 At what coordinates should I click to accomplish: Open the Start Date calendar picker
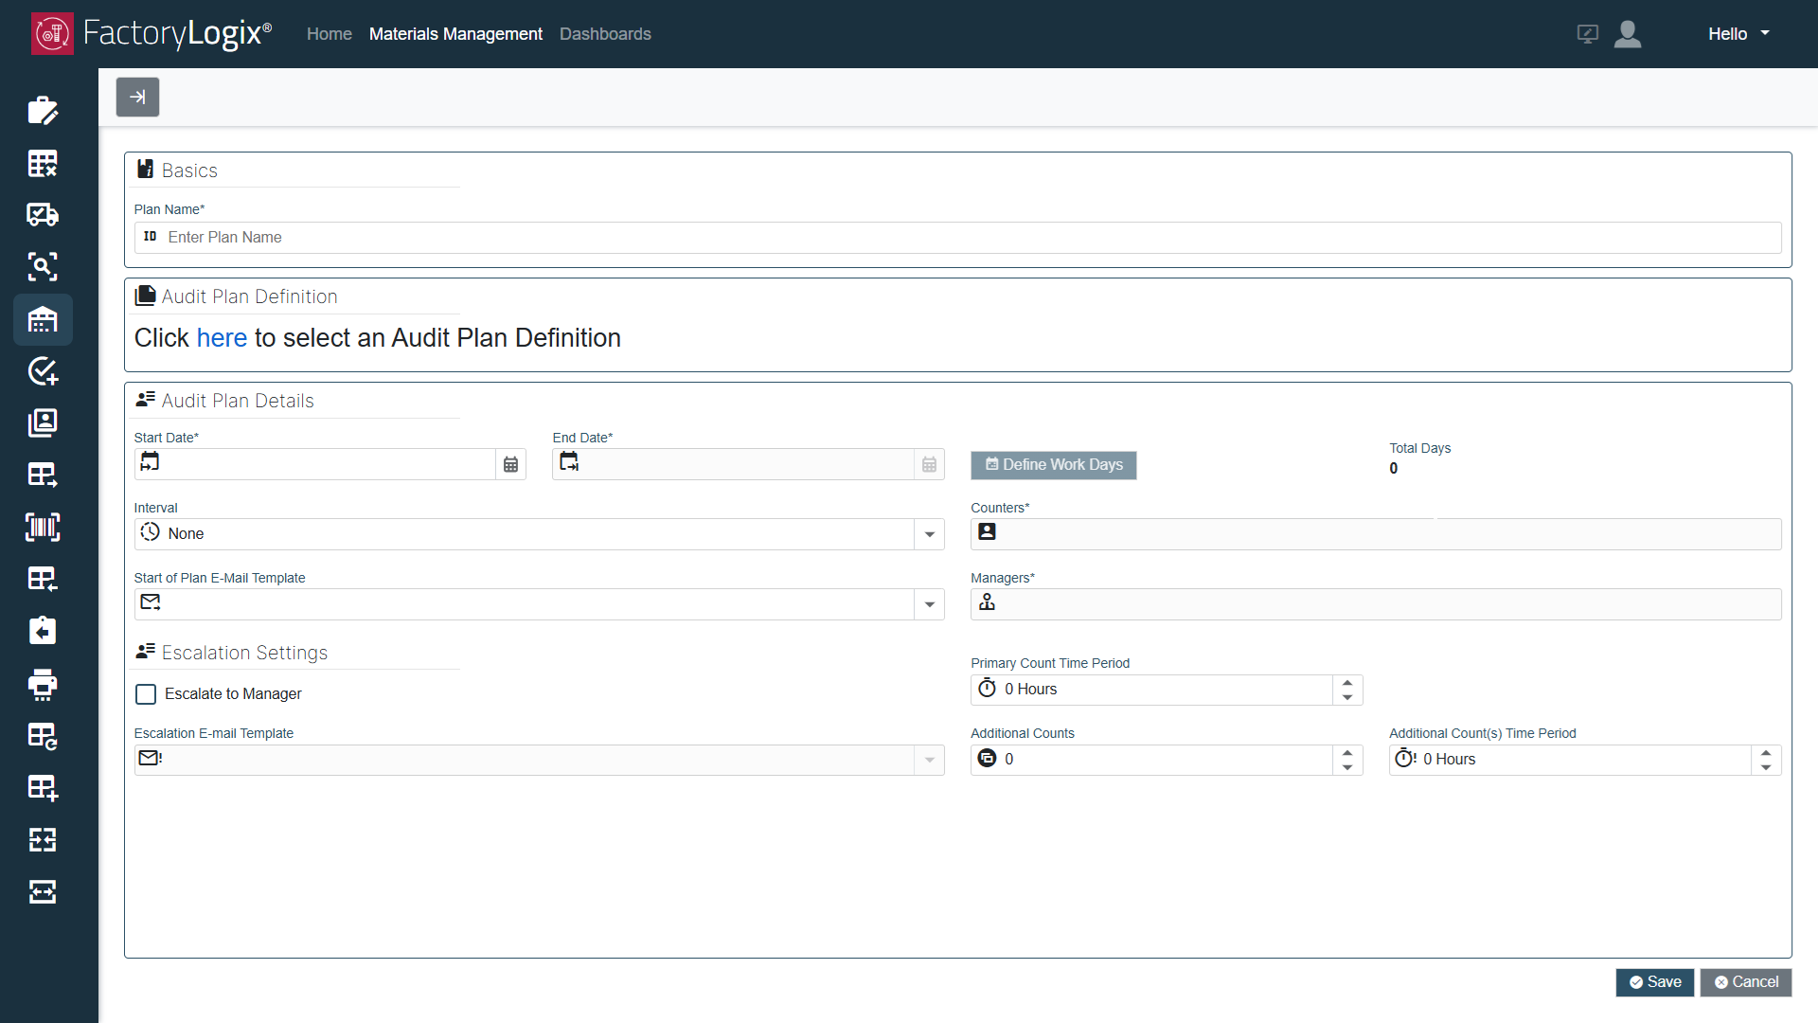(x=510, y=464)
